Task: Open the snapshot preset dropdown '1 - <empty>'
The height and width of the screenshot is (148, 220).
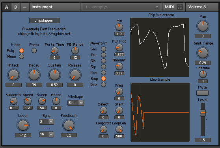Action: (121, 7)
